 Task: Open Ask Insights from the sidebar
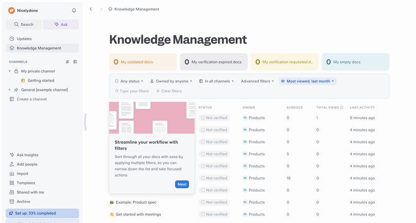tap(27, 155)
